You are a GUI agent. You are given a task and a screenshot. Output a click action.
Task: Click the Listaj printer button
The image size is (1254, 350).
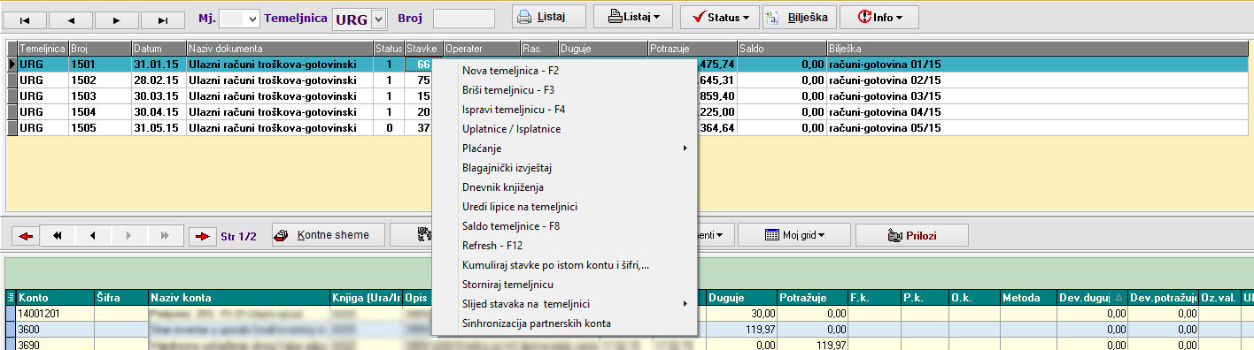(x=549, y=17)
